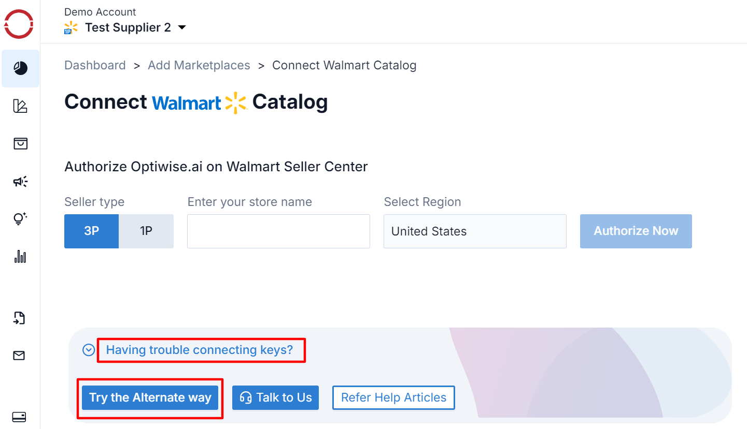The height and width of the screenshot is (429, 747).
Task: Open the store catalog sidebar icon
Action: click(20, 143)
